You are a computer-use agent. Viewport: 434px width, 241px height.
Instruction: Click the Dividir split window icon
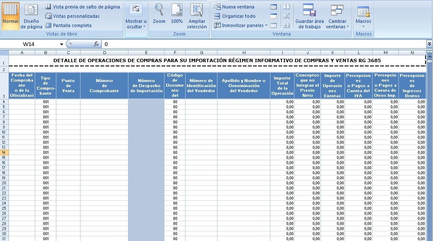[x=274, y=7]
